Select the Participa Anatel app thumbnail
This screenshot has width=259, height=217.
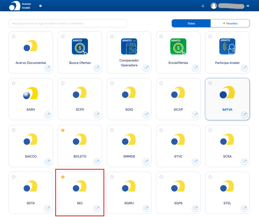tap(227, 46)
